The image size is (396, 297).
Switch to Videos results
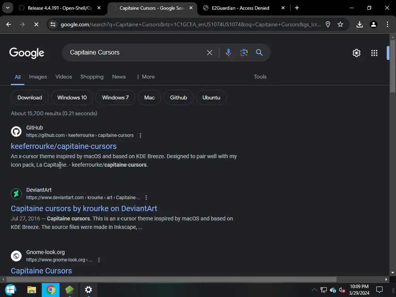click(x=64, y=77)
